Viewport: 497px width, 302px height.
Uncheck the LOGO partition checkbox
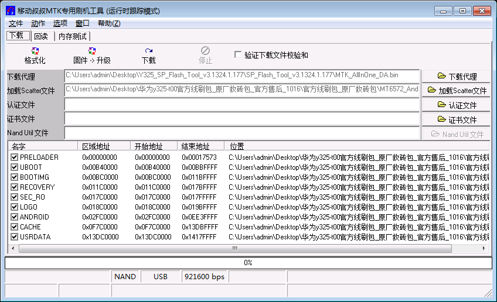point(14,207)
